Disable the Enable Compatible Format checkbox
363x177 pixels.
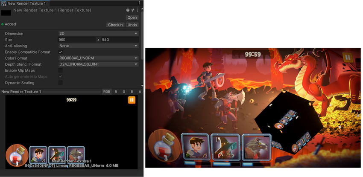(61, 52)
